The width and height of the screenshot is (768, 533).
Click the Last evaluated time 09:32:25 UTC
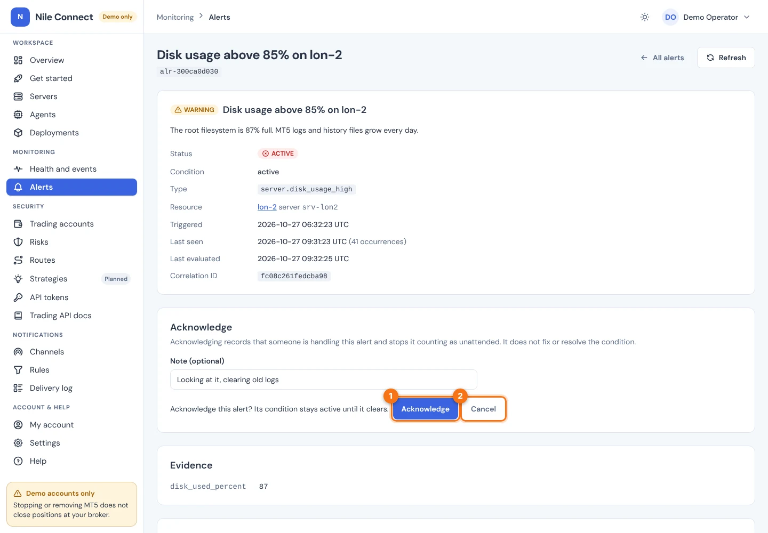click(303, 259)
